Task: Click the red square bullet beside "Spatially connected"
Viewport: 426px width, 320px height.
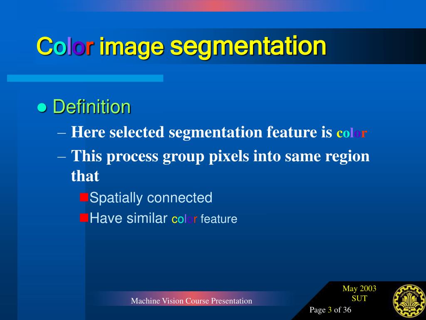Action: (x=84, y=197)
